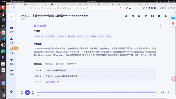Switch to the 发言总结 tab
The width and height of the screenshot is (176, 99).
(x=49, y=64)
